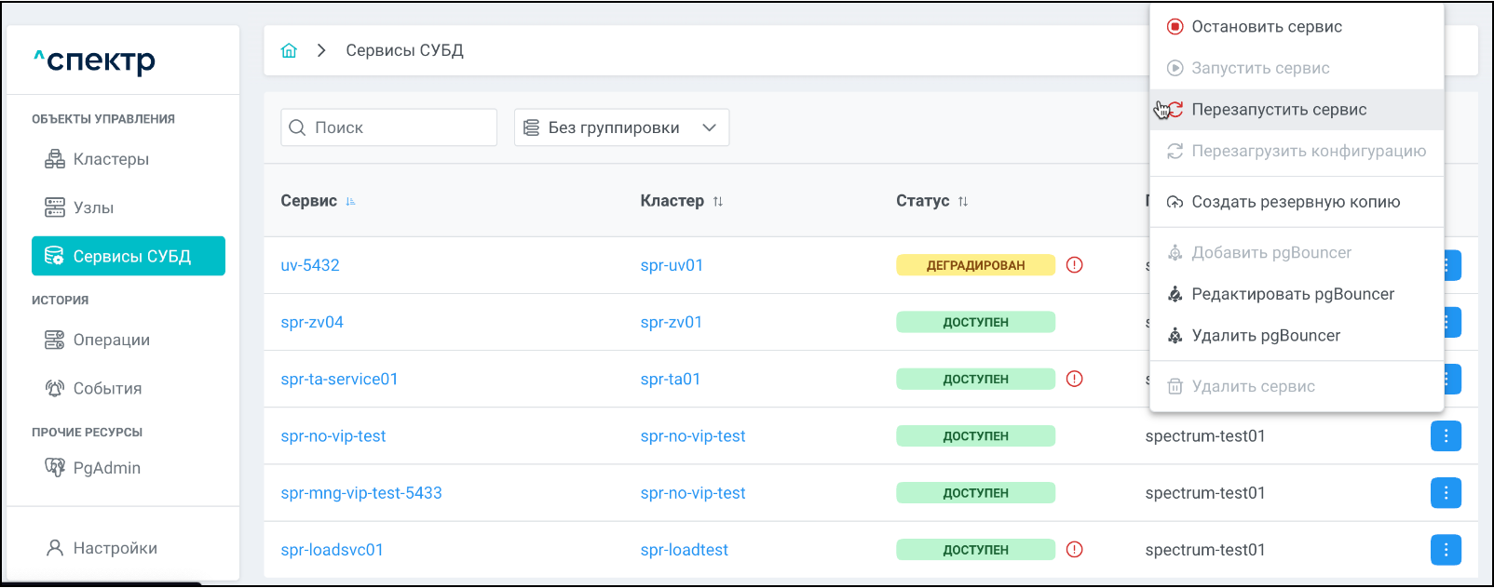1494x588 pixels.
Task: Click warning icon in spr-loadsvc01 row
Action: click(x=1074, y=550)
